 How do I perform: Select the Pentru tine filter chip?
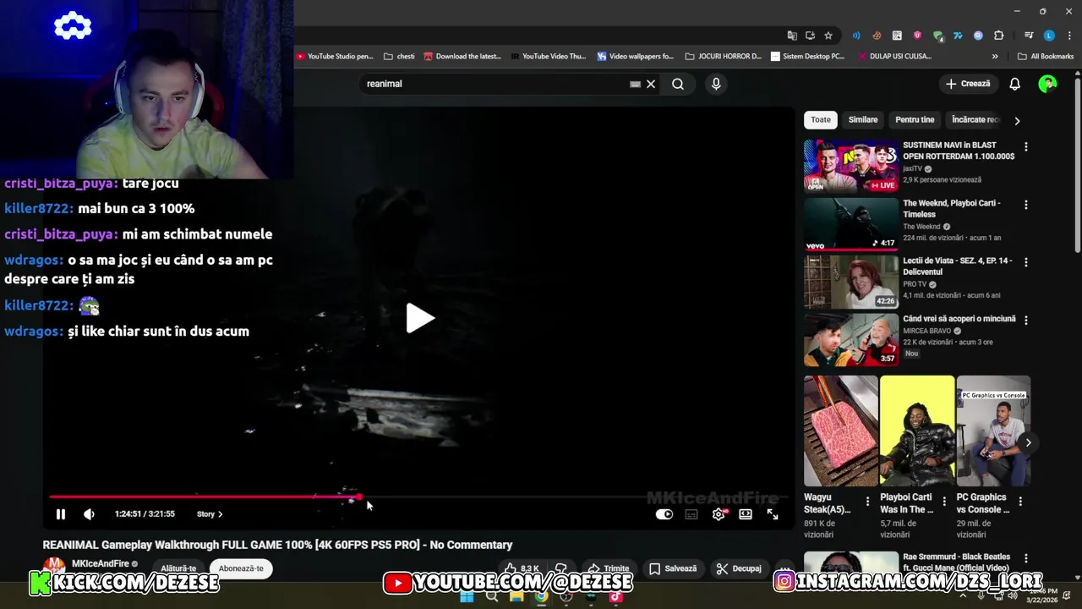pos(915,120)
